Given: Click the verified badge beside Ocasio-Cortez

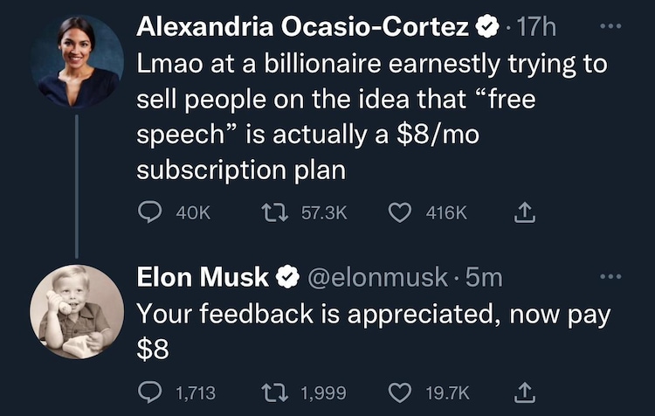Looking at the screenshot, I should coord(486,28).
